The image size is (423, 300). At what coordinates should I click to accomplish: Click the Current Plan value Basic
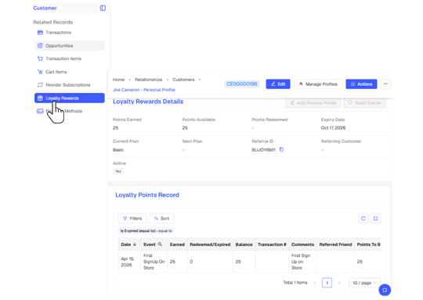118,150
